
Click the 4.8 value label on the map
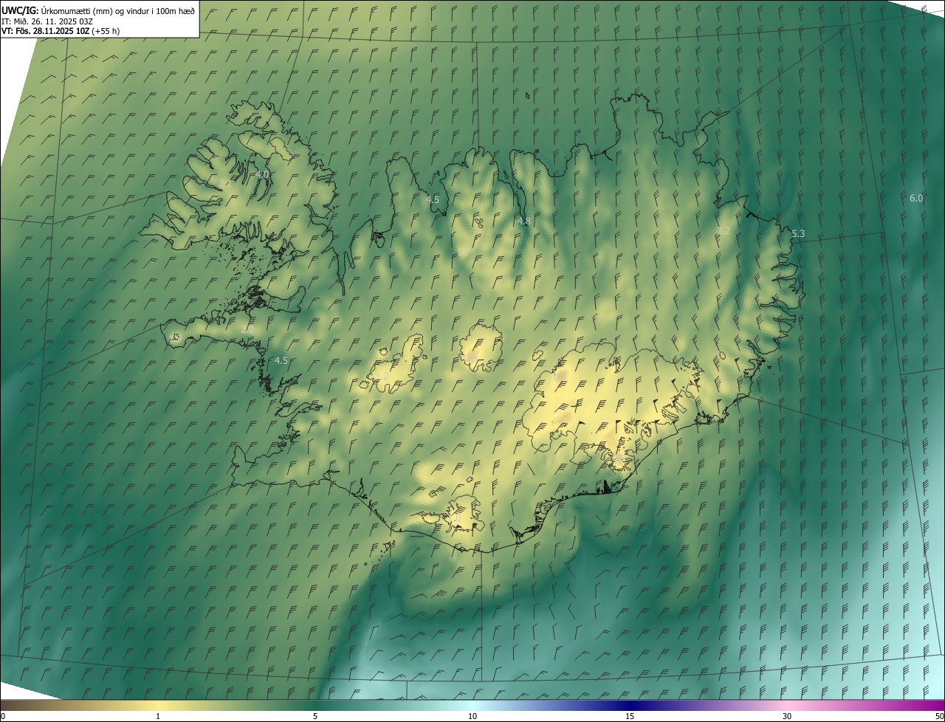[523, 221]
